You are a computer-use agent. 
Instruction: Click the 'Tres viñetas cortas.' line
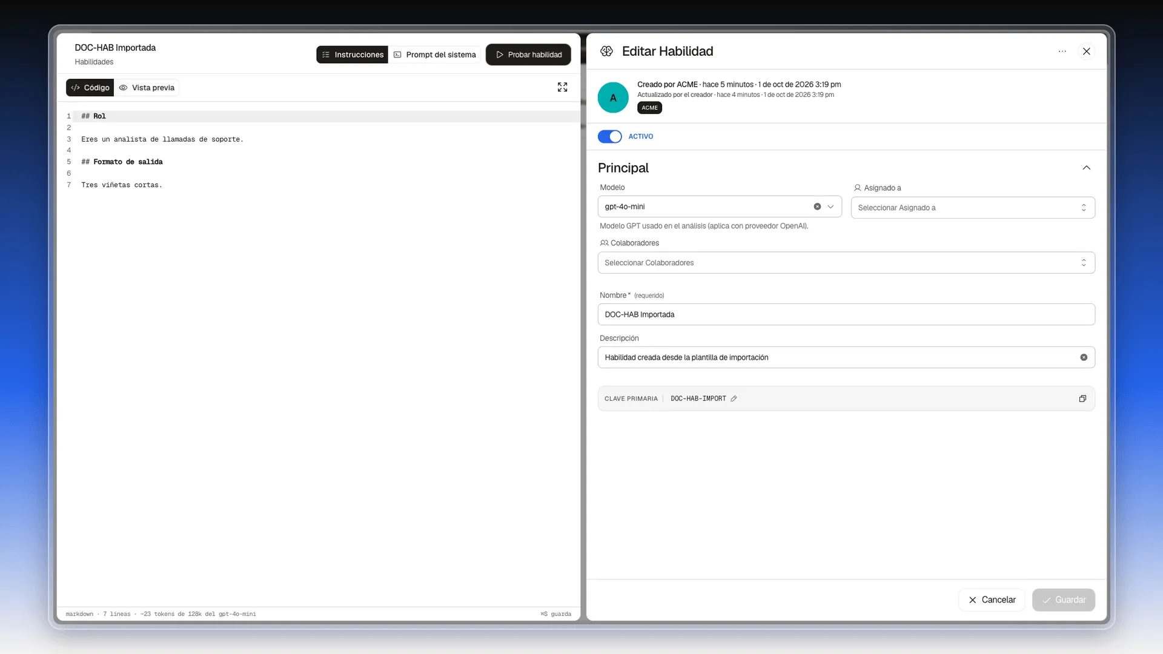pos(122,185)
